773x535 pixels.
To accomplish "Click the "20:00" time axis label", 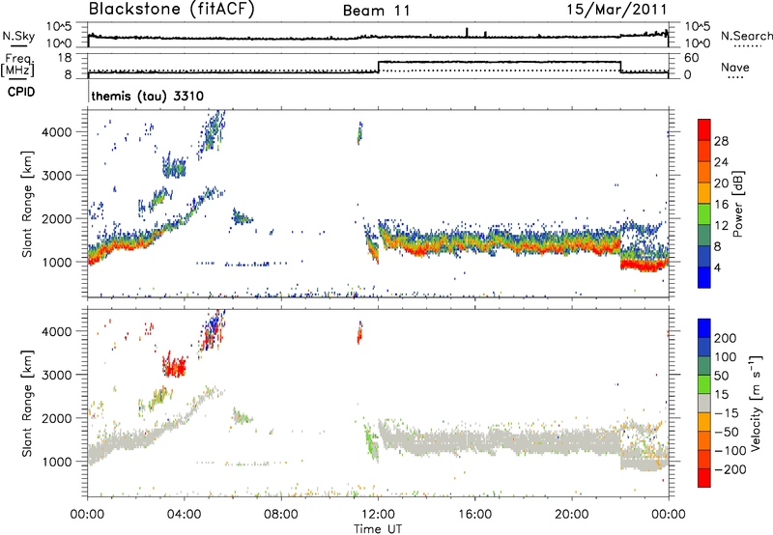I will 572,515.
